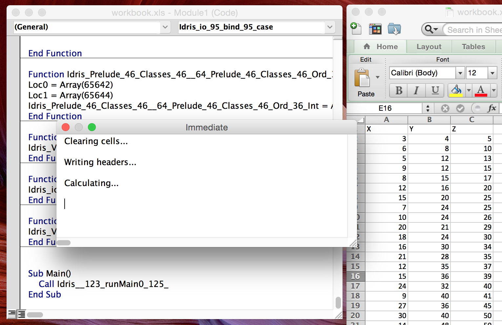Click the 'End Sub' code line
The width and height of the screenshot is (502, 325).
click(45, 295)
